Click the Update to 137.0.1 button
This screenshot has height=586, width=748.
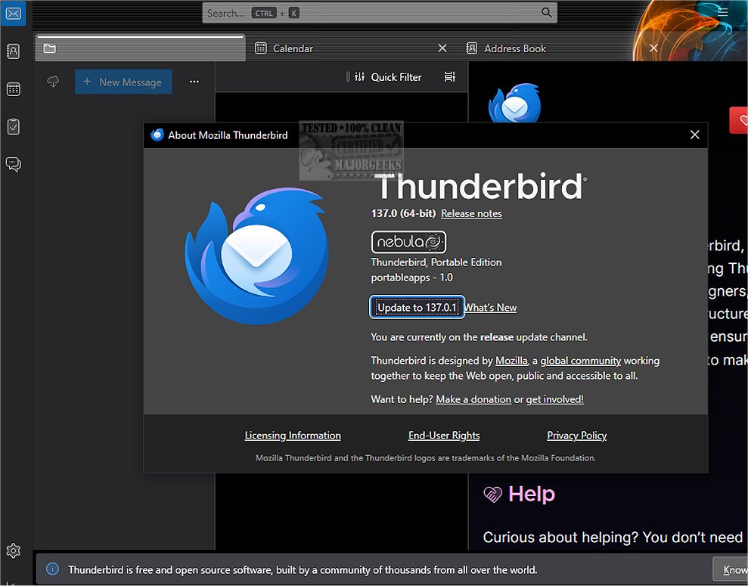[417, 307]
